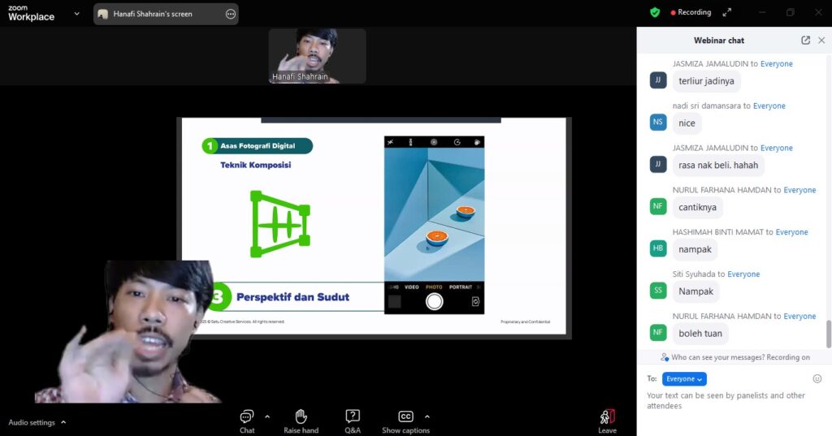Viewport: 832px width, 436px height.
Task: Click the chat message input field
Action: pos(734,400)
